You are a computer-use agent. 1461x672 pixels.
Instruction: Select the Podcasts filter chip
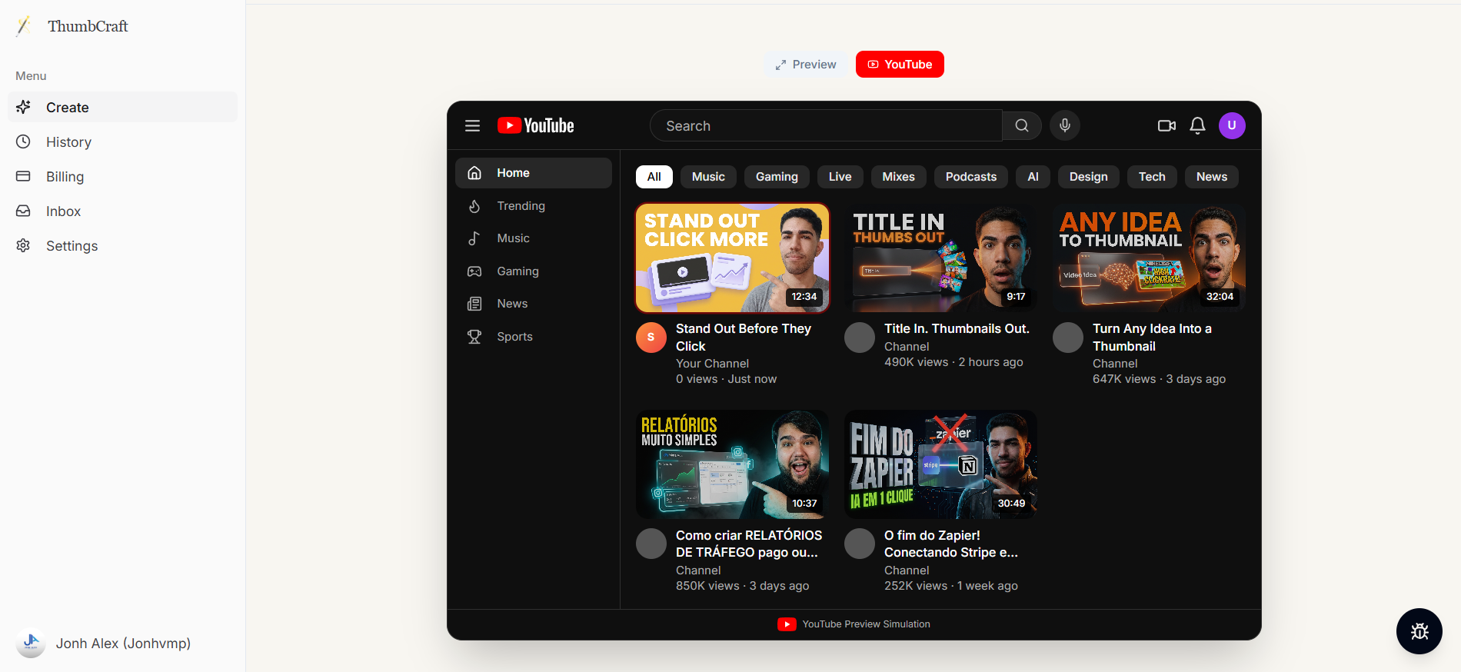coord(971,177)
